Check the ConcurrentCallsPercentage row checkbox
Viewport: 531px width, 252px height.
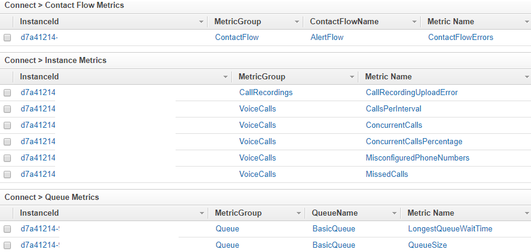coord(7,142)
